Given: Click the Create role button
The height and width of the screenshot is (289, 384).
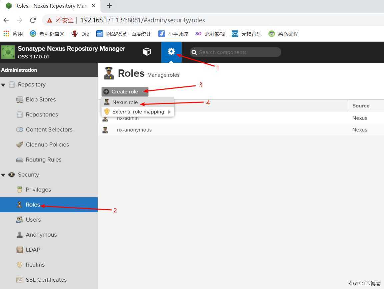Looking at the screenshot, I should tap(125, 92).
